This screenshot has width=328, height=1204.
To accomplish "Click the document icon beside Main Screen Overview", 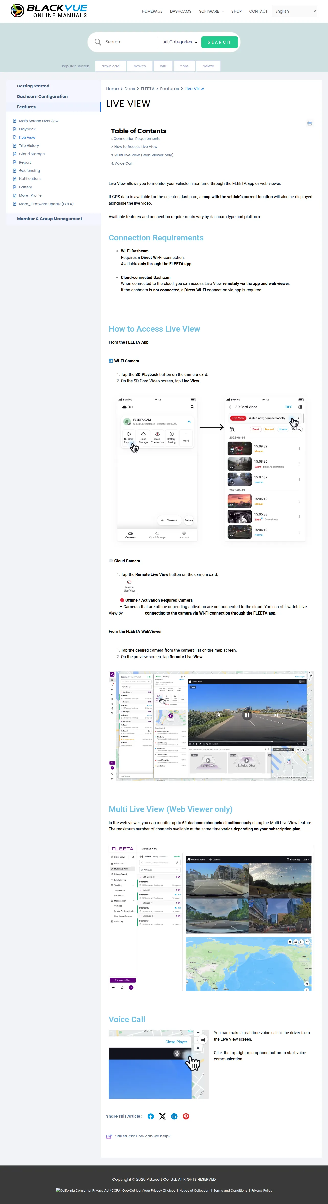I will (15, 121).
